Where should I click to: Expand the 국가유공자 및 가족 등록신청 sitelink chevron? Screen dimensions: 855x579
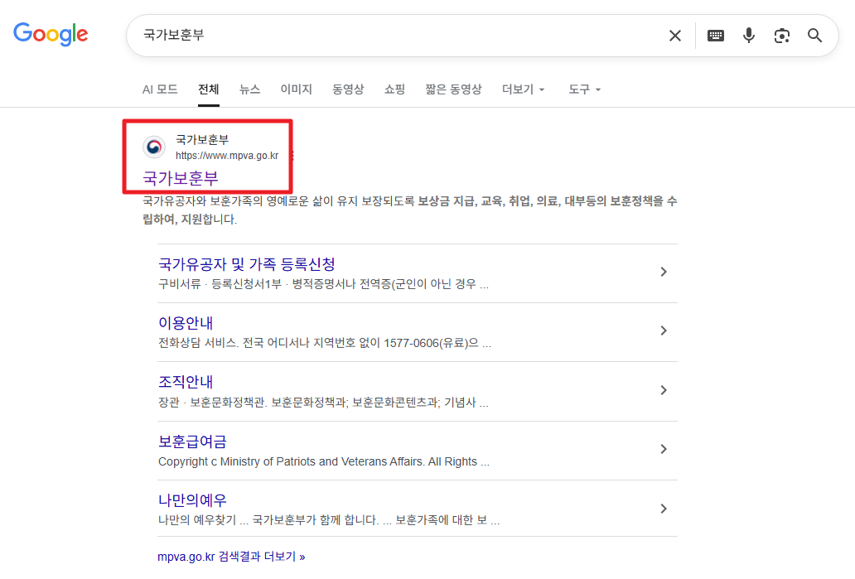[663, 271]
